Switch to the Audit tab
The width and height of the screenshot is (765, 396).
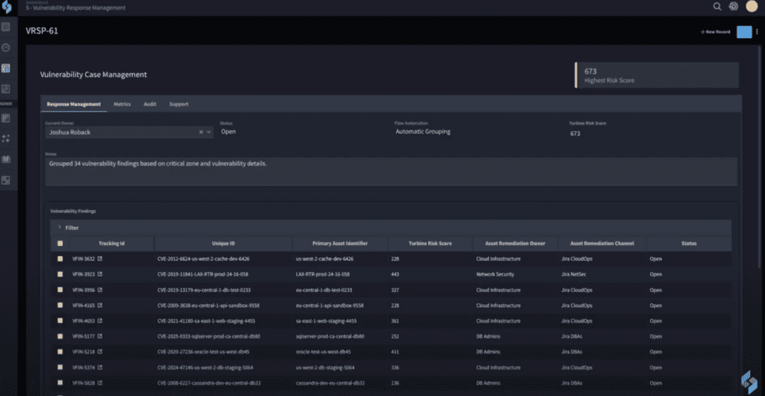pos(149,104)
